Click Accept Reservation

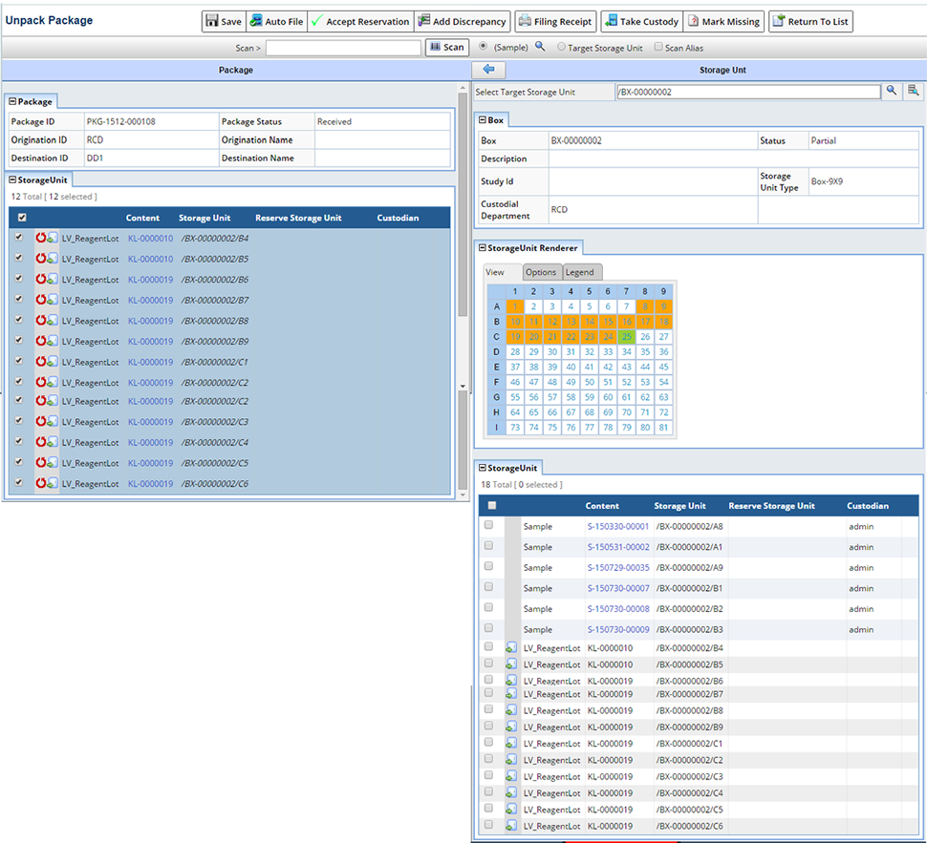(x=360, y=22)
